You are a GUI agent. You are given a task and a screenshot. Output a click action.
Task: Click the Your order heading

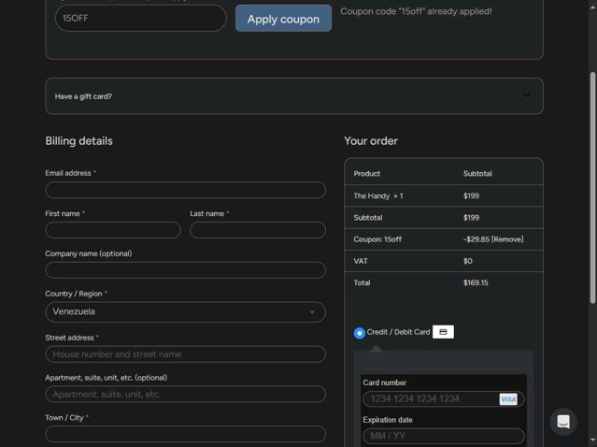[x=371, y=141]
